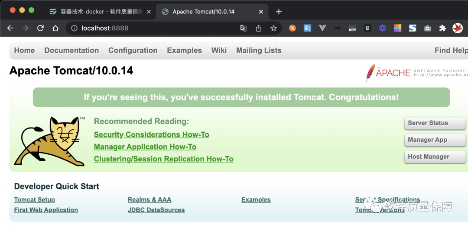Click the Developer Quick Start heading
Image resolution: width=468 pixels, height=227 pixels.
tap(57, 186)
